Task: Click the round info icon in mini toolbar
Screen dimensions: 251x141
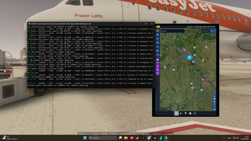Action: click(x=214, y=104)
